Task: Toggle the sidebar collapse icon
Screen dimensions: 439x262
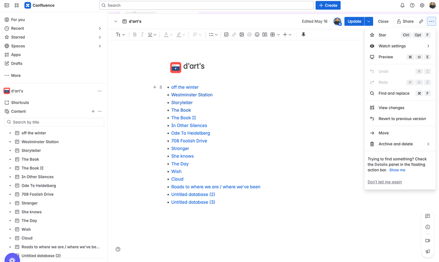Action: point(7,5)
